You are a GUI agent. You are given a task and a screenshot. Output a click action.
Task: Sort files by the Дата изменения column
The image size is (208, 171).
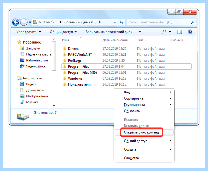coord(115,40)
